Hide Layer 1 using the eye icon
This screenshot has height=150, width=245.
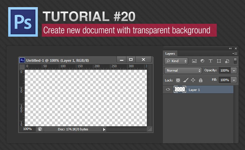[x=168, y=90]
